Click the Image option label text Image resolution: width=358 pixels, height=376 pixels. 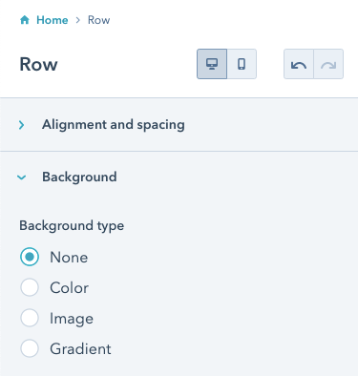click(72, 319)
